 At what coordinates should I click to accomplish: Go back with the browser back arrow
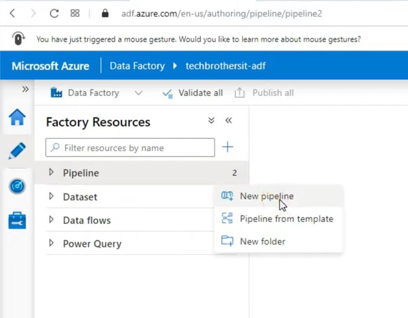point(12,13)
